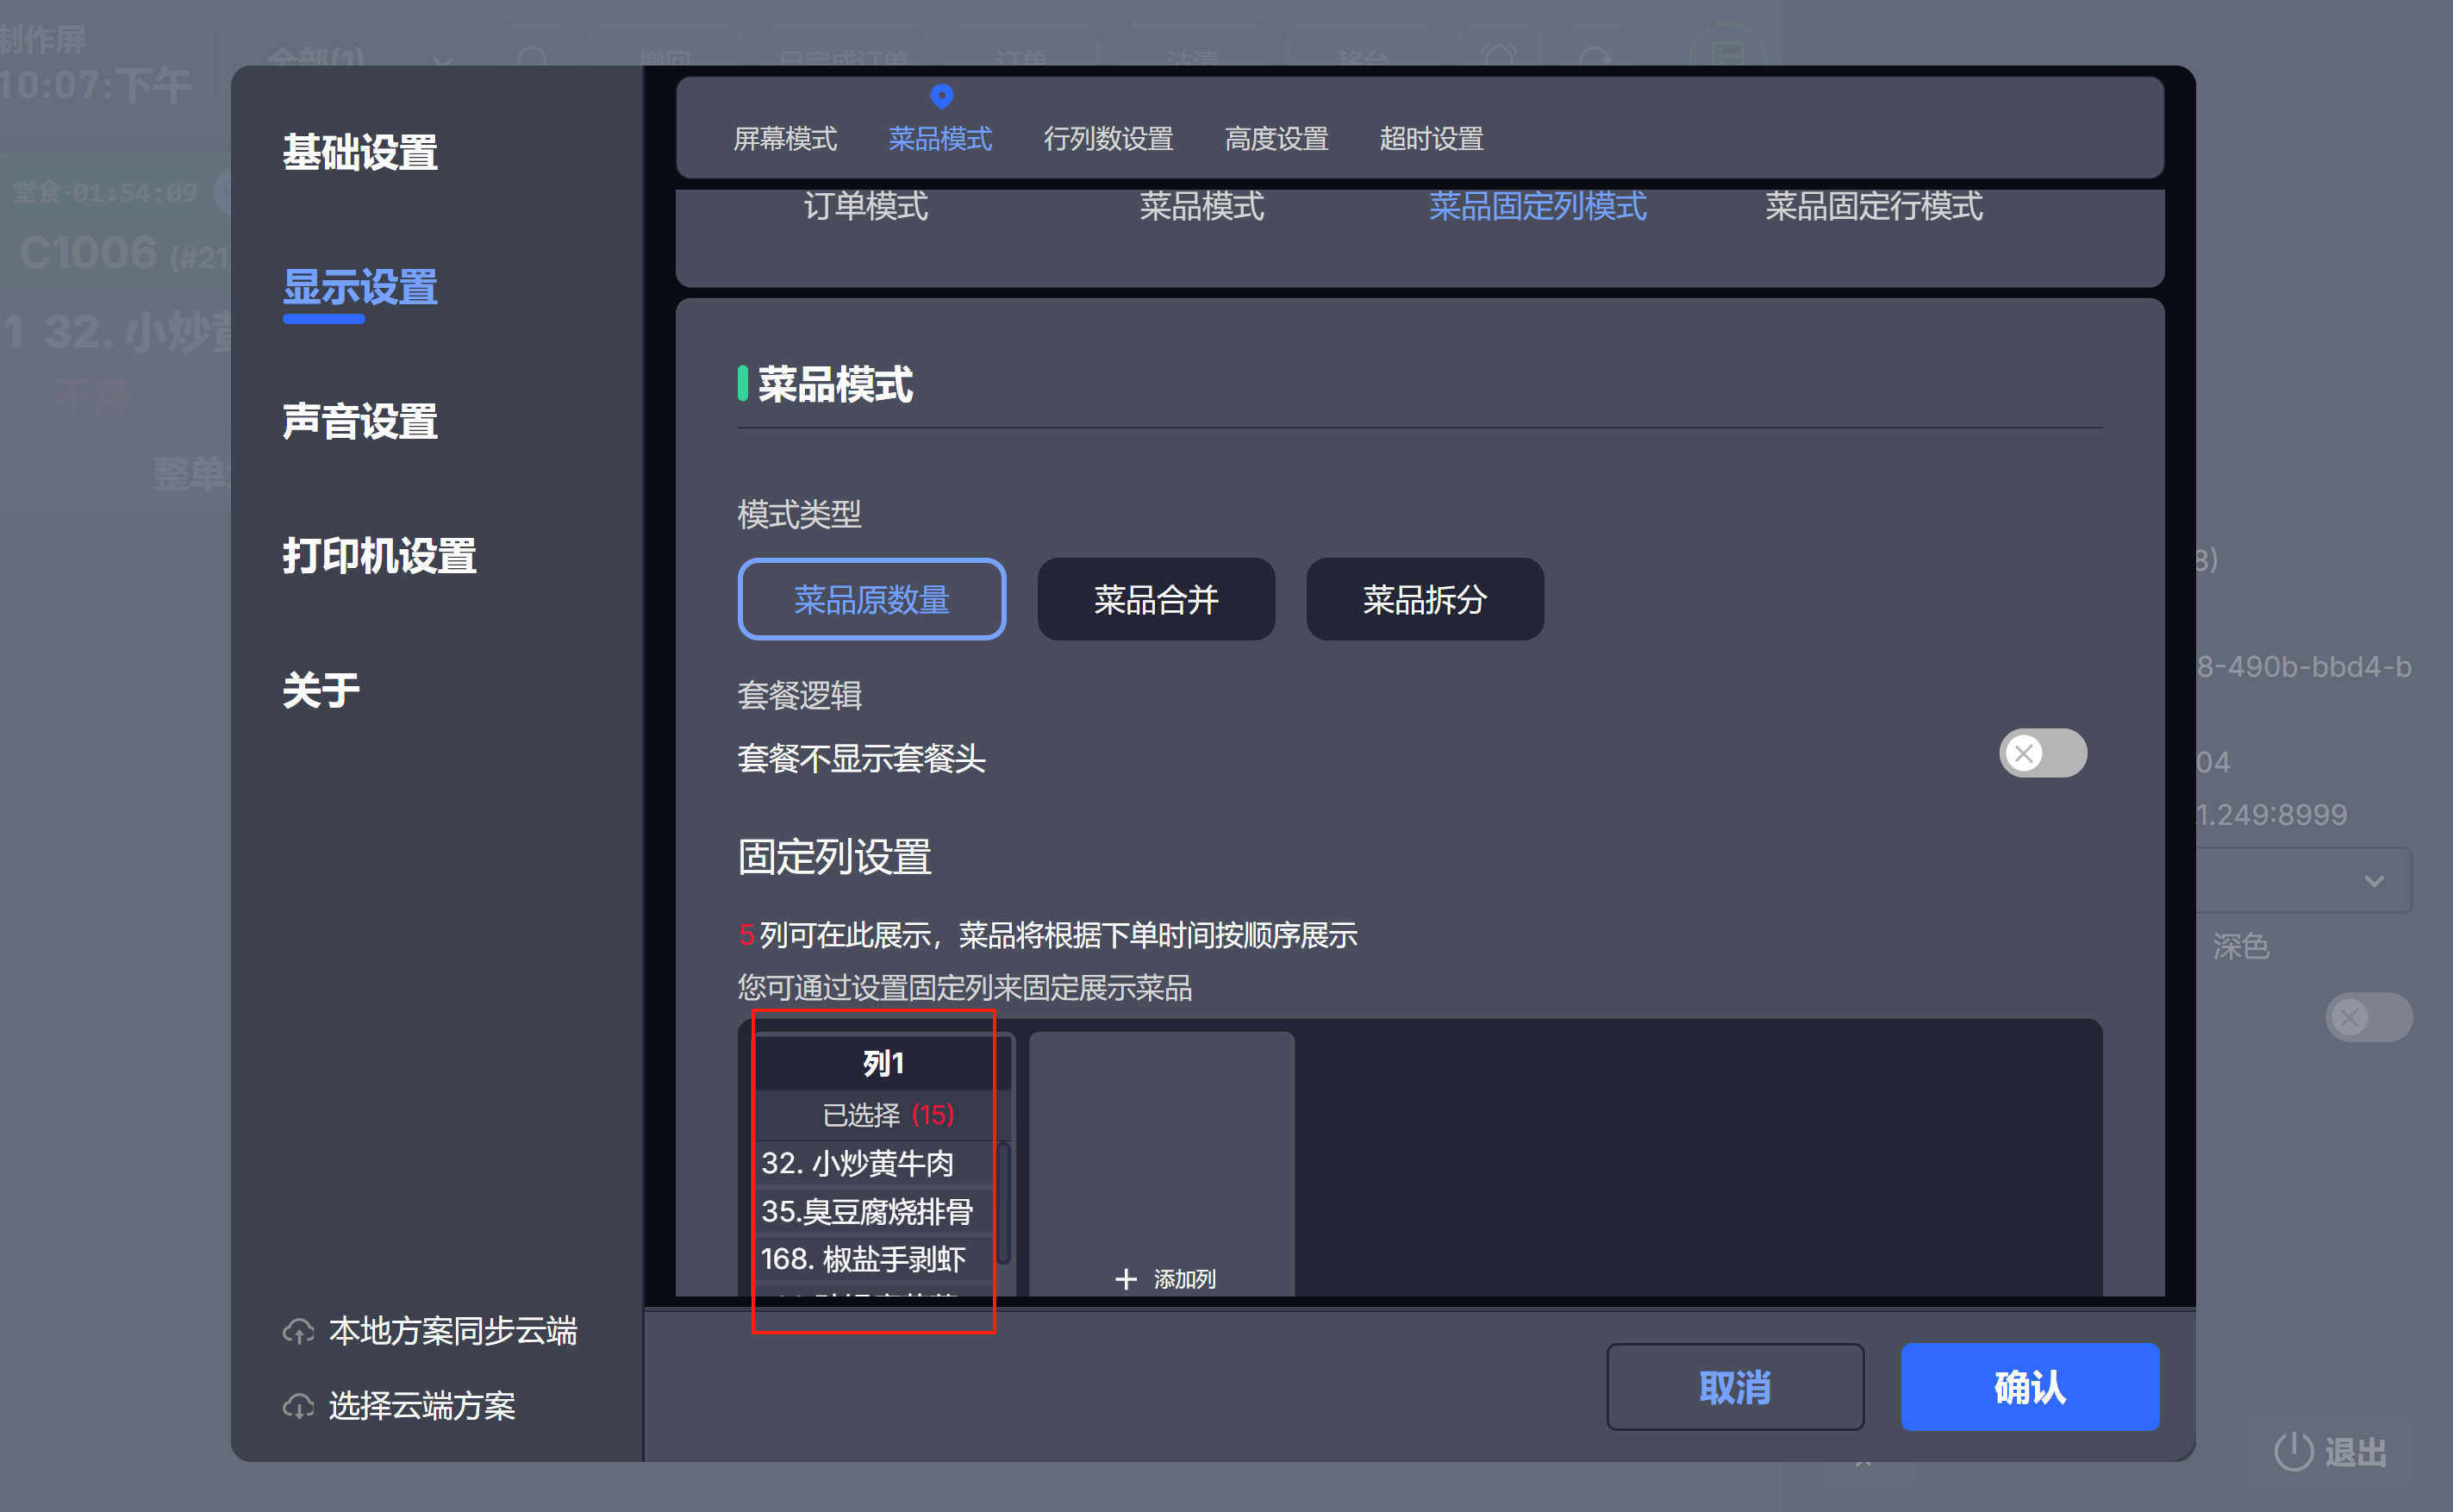The width and height of the screenshot is (2453, 1512).
Task: Choose 菜品固定行模式 screen mode
Action: click(1873, 207)
